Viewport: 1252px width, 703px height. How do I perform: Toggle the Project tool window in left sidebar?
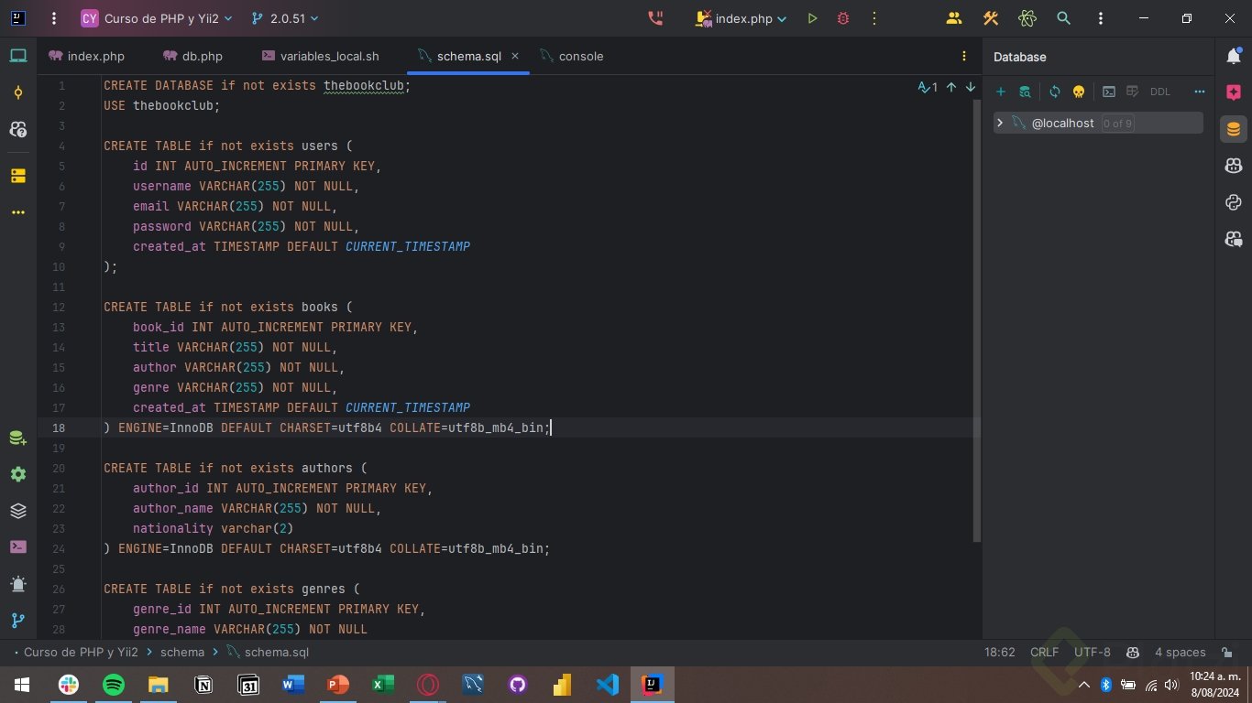coord(18,56)
